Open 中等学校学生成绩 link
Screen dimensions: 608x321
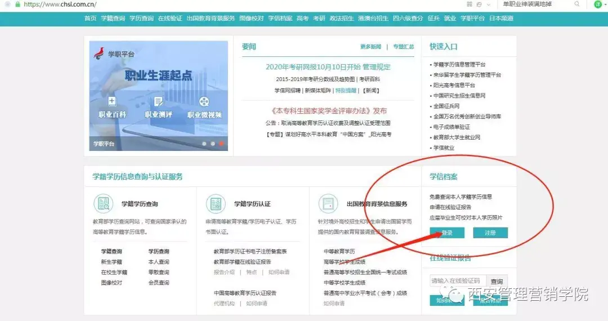(345, 283)
